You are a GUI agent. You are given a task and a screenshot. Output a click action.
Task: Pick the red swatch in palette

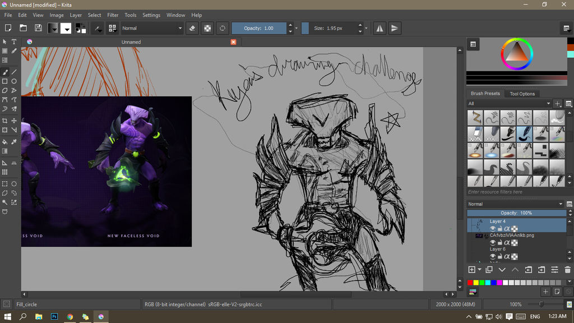[470, 283]
